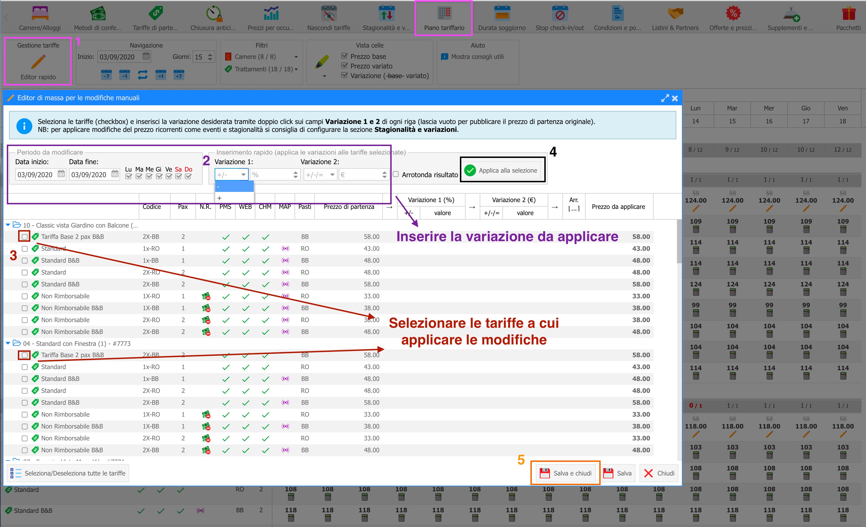Go forward 7 days in navigation
The height and width of the screenshot is (527, 866).
(179, 75)
